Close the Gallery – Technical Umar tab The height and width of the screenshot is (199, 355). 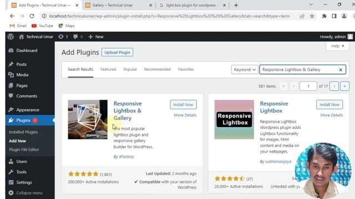(150, 5)
